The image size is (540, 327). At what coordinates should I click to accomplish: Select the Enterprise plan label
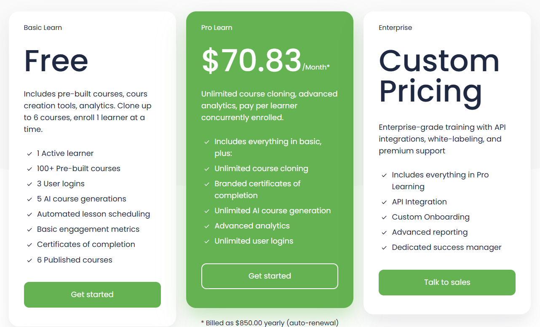pyautogui.click(x=395, y=28)
